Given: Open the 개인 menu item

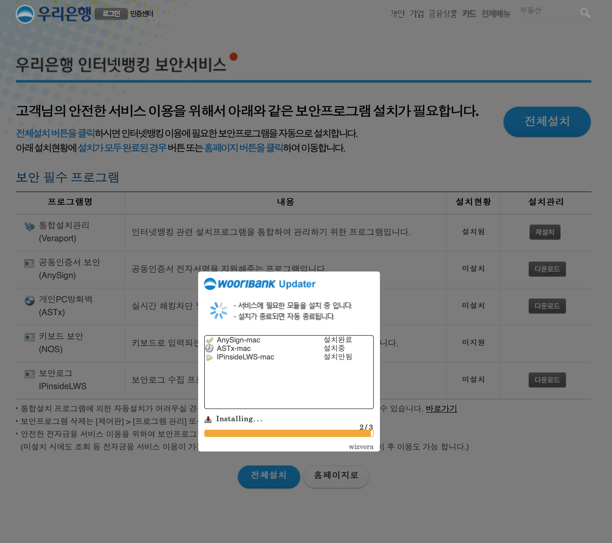Looking at the screenshot, I should pos(397,14).
